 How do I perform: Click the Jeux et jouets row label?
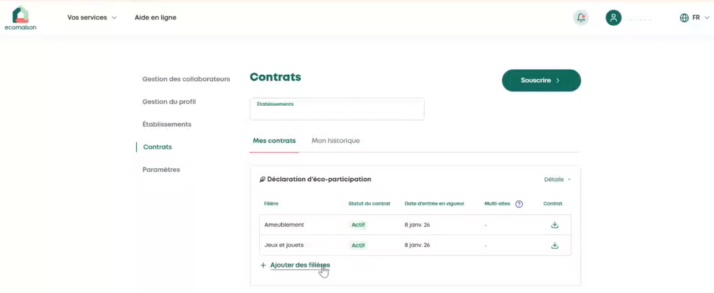click(x=284, y=245)
